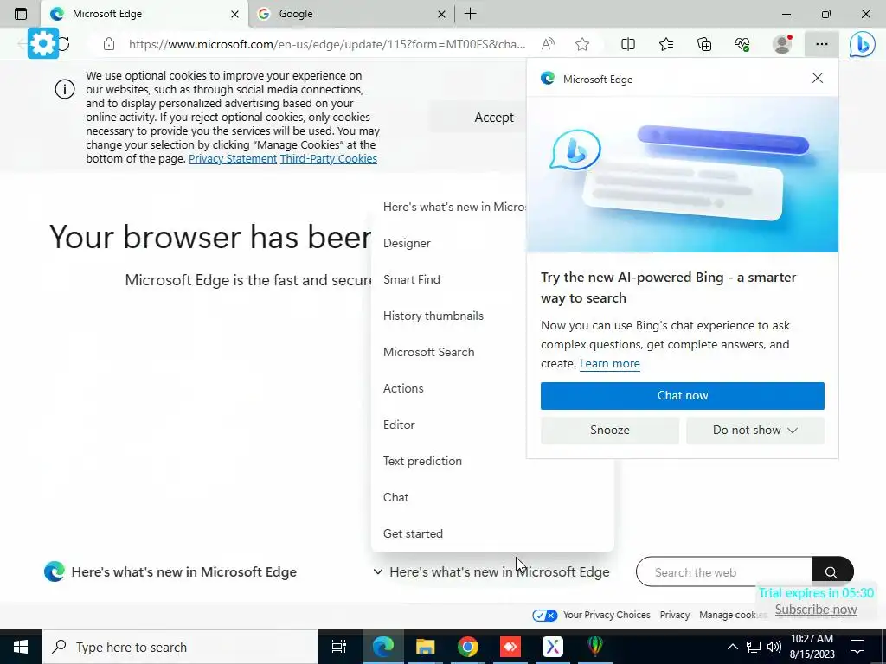Open Read aloud from the address bar
The width and height of the screenshot is (886, 664).
(x=548, y=44)
